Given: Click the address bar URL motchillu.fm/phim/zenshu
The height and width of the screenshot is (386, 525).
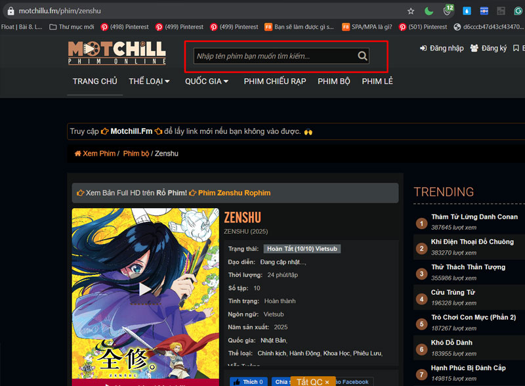Looking at the screenshot, I should pos(60,11).
